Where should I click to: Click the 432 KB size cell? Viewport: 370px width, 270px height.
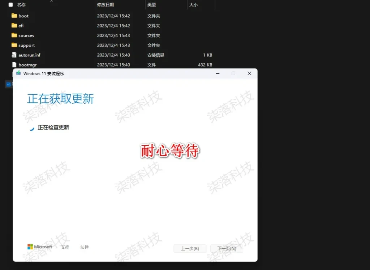pos(205,65)
